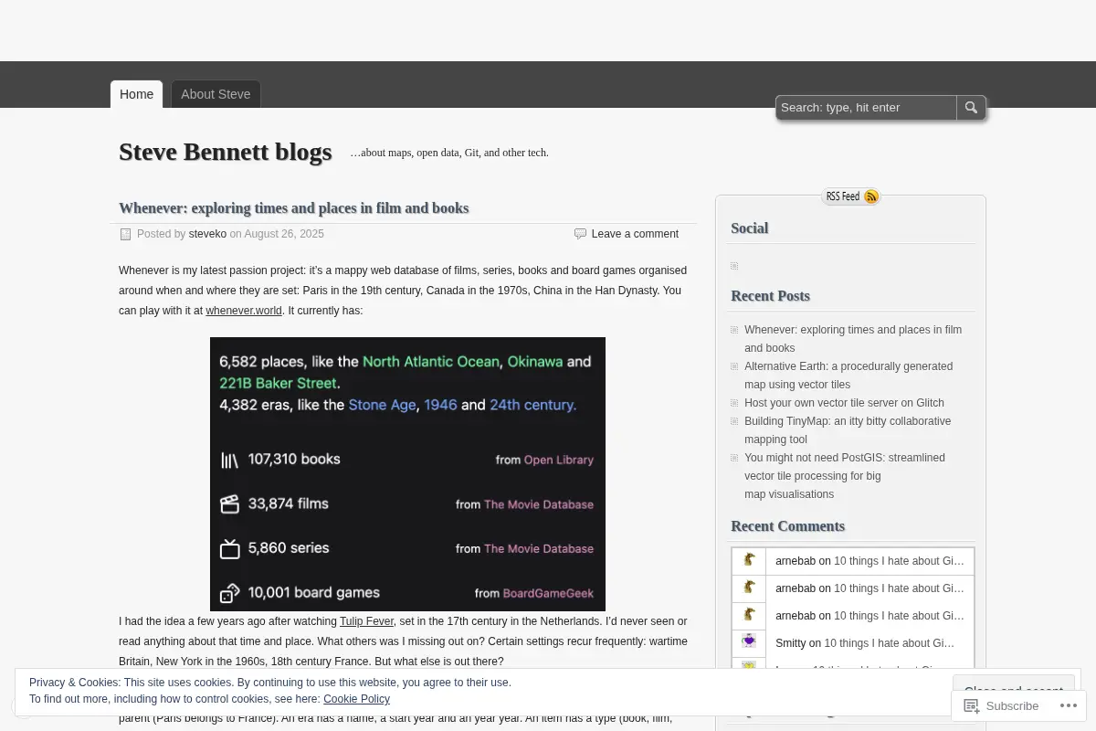Click the Leave a comment link

tap(635, 234)
